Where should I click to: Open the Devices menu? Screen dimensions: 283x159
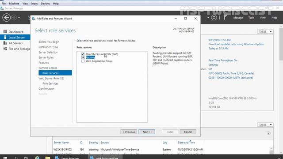tap(45, 4)
